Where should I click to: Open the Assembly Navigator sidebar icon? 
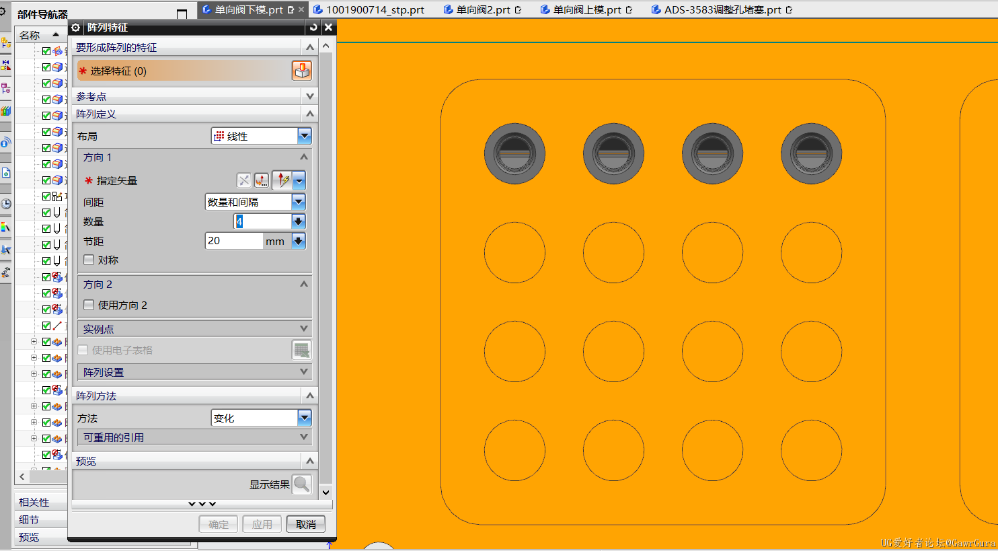tap(5, 43)
